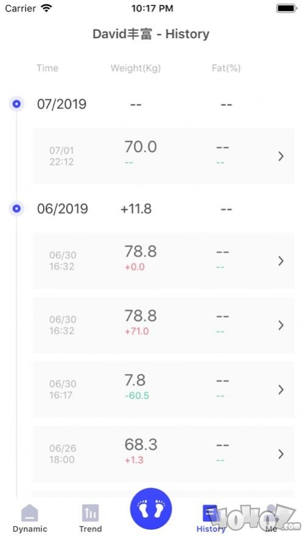Click the 06/2019 timeline circle marker
Viewport: 302px width, 537px height.
coord(16,208)
